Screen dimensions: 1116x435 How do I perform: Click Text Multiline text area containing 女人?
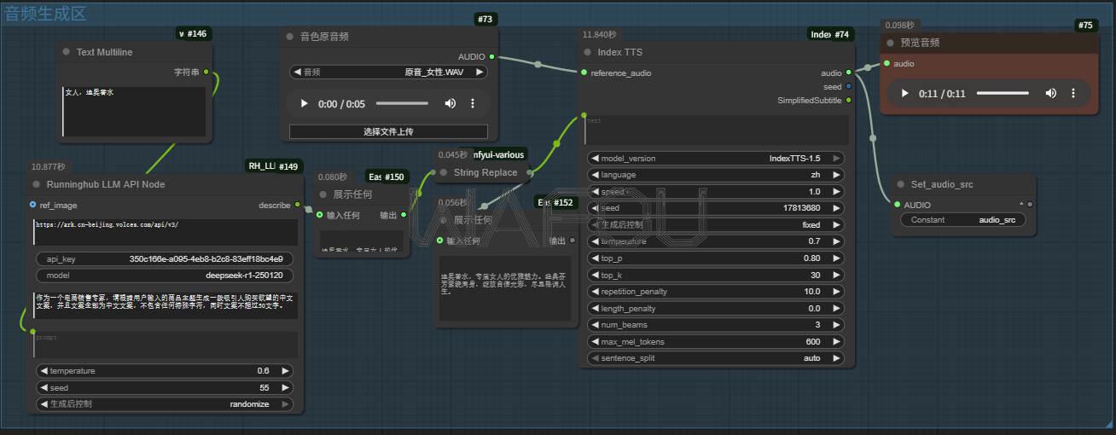[x=134, y=111]
